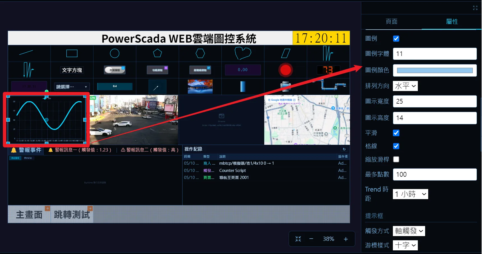Enable the 縮放滑桿 checkbox
482x254 pixels.
[x=396, y=159]
